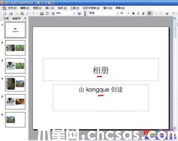178x141 pixels.
Task: Click the Insert Table icon
Action: click(x=47, y=13)
